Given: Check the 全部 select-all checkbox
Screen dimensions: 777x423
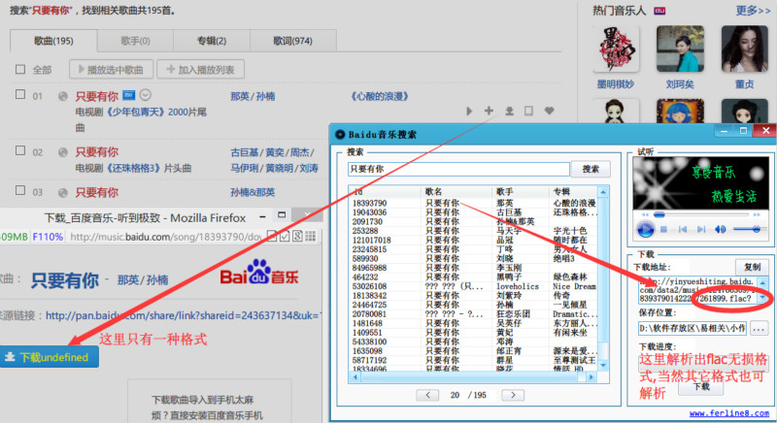Looking at the screenshot, I should (x=20, y=70).
